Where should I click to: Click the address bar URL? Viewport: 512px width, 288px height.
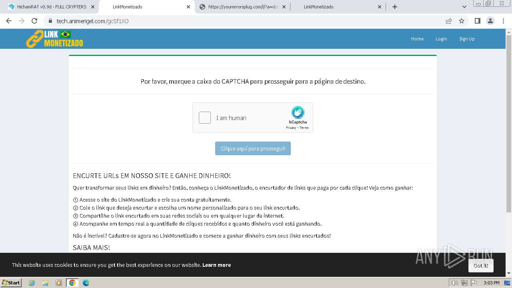click(x=92, y=21)
